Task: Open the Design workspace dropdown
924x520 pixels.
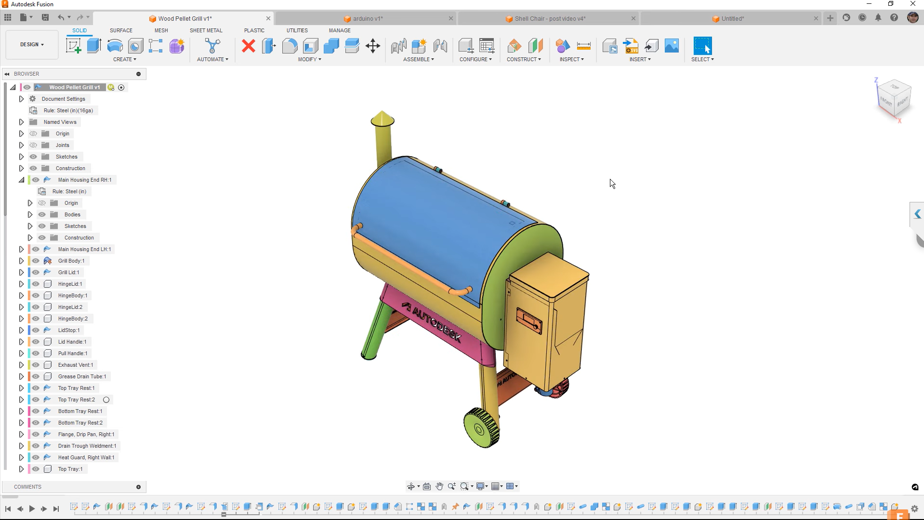Action: 32,44
